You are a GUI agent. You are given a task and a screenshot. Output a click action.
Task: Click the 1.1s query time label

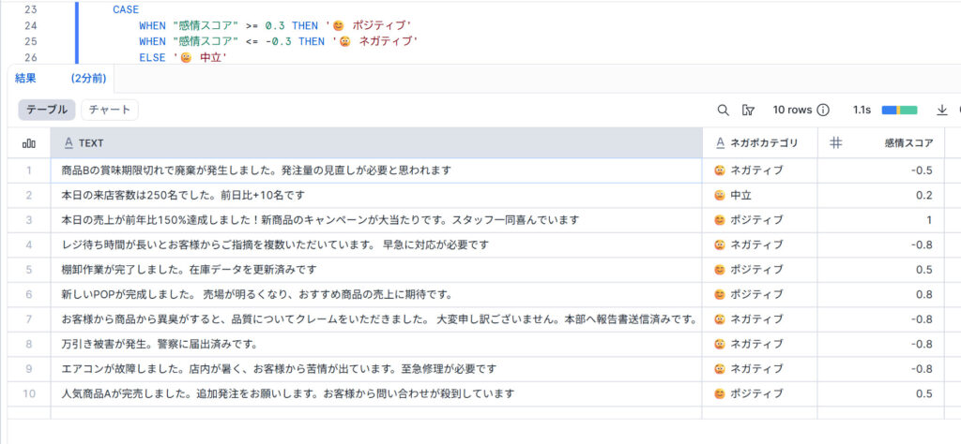862,110
